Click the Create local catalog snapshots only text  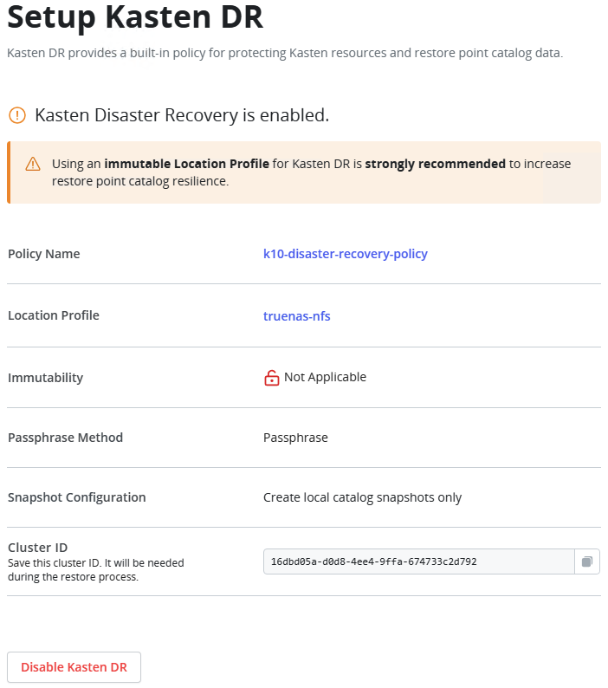pyautogui.click(x=362, y=497)
